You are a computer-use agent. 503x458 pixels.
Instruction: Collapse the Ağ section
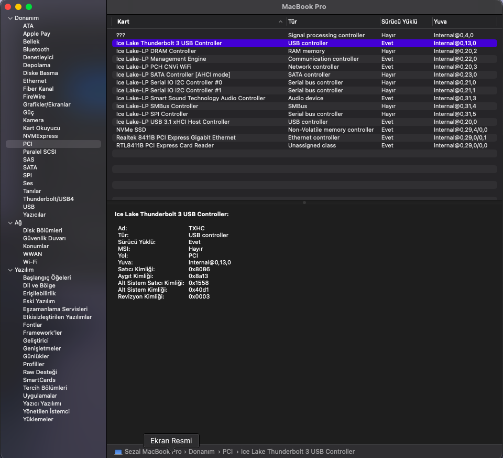click(x=10, y=223)
